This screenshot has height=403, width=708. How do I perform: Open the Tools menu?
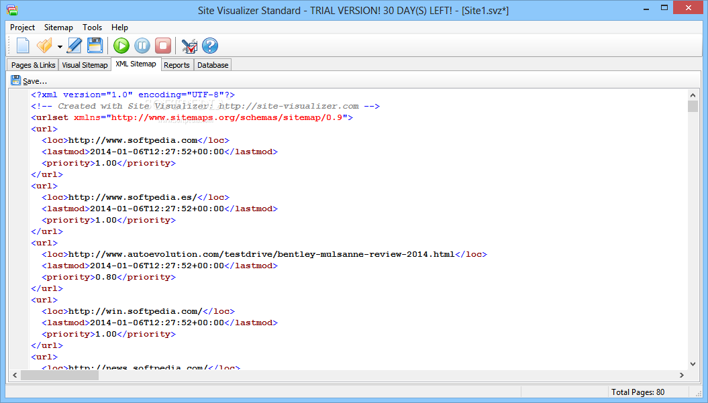[92, 27]
